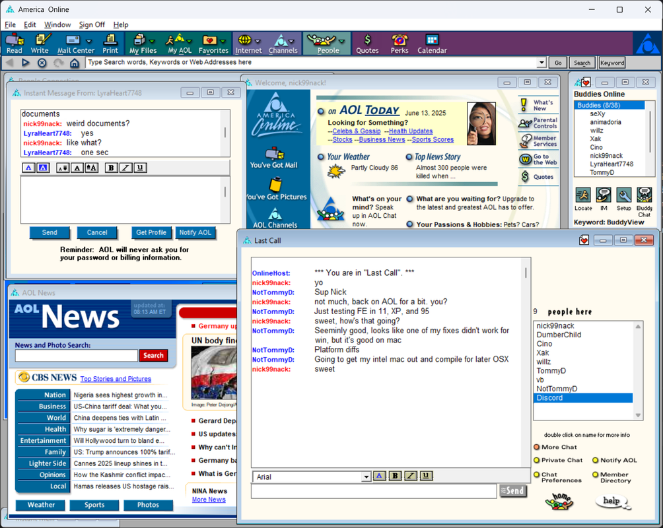Expand the My Files dropdown arrow

152,42
